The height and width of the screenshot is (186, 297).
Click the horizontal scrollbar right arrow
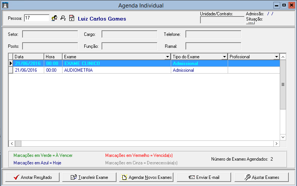pyautogui.click(x=276, y=143)
